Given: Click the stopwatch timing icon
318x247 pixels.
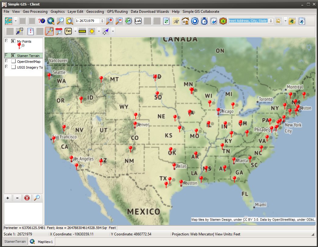Looking at the screenshot, I should pyautogui.click(x=204, y=21).
